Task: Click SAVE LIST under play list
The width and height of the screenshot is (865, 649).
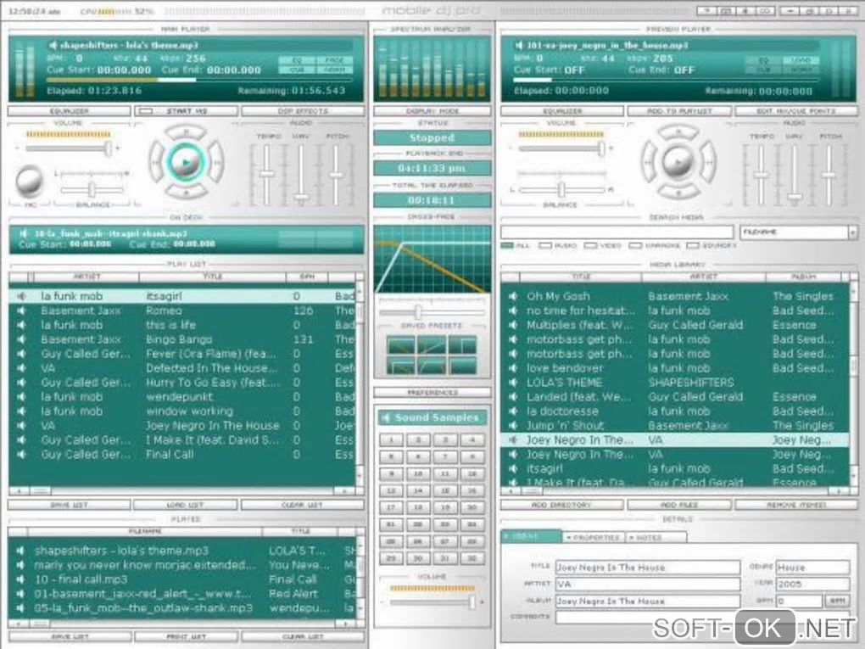Action: pyautogui.click(x=69, y=505)
